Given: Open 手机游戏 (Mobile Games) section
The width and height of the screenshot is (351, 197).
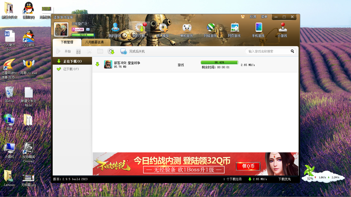Looking at the screenshot, I should point(258,31).
